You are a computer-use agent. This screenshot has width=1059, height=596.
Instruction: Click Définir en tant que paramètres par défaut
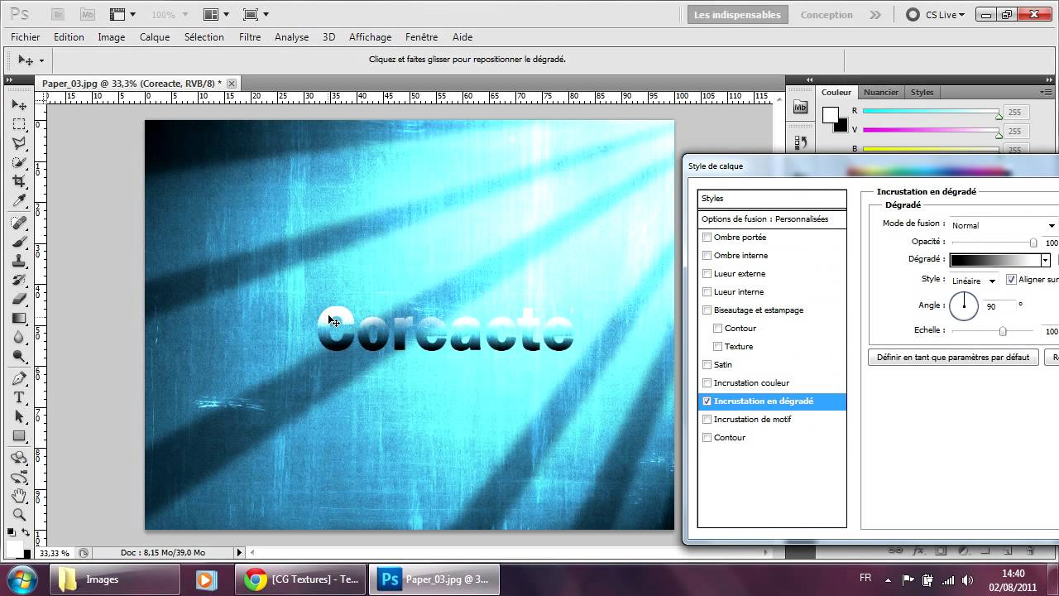click(x=953, y=358)
